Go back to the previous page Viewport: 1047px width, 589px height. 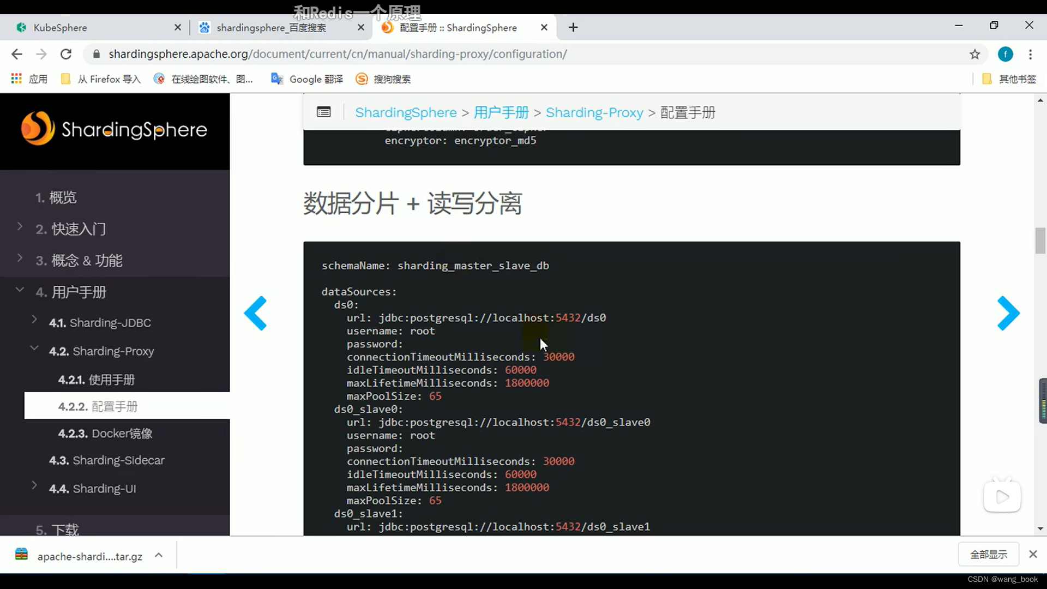tap(17, 54)
